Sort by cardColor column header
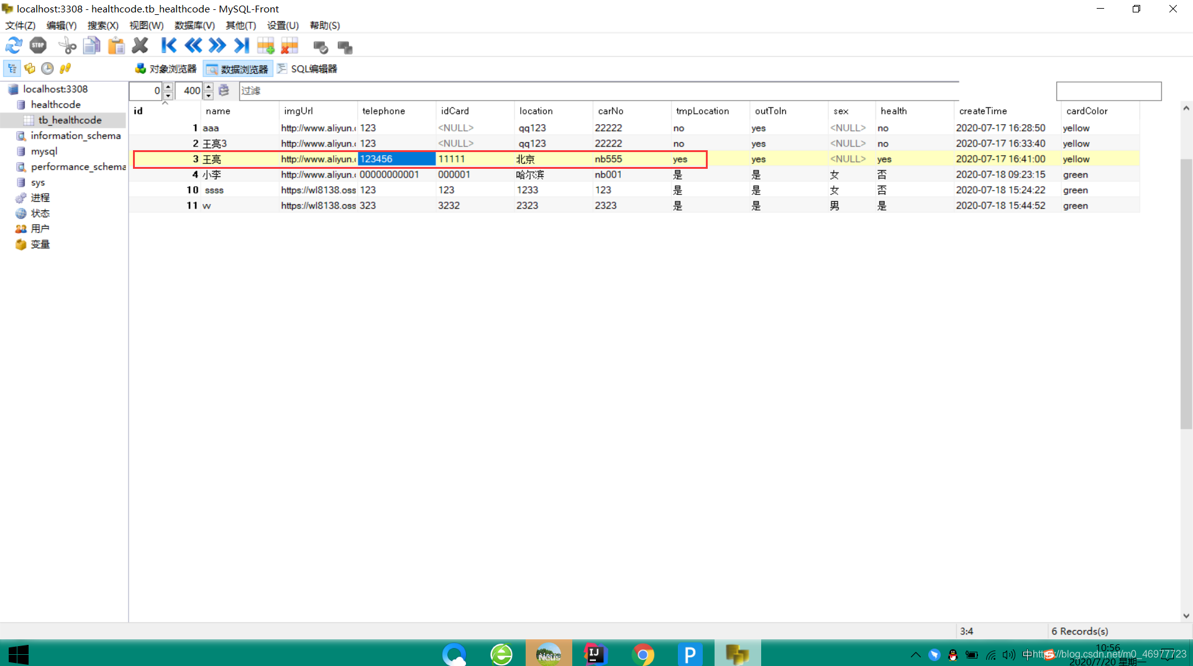Image resolution: width=1193 pixels, height=666 pixels. (x=1100, y=110)
